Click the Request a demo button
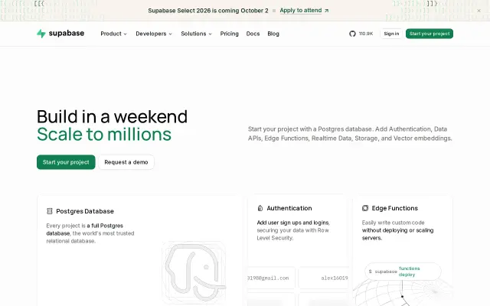Image resolution: width=490 pixels, height=306 pixels. pos(126,162)
